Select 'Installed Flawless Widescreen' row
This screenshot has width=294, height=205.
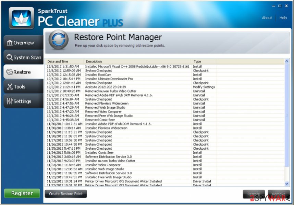164,128
